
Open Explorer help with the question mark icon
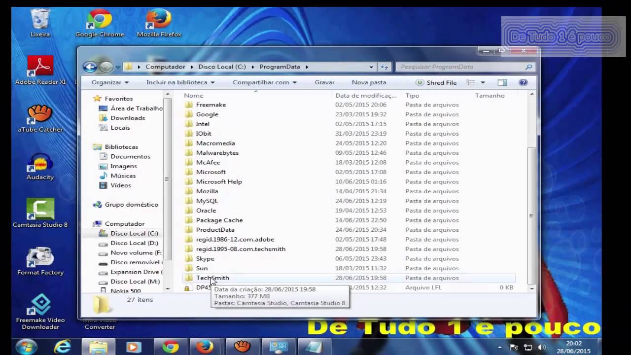[x=524, y=82]
